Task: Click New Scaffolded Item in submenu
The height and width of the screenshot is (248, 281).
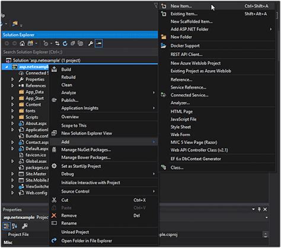Action: (217, 21)
